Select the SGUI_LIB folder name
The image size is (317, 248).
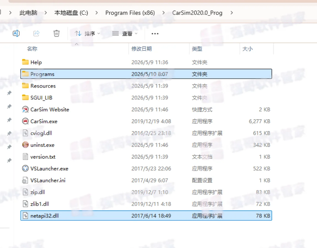(x=41, y=98)
